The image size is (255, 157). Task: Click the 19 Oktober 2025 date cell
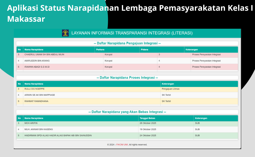pyautogui.click(x=148, y=129)
